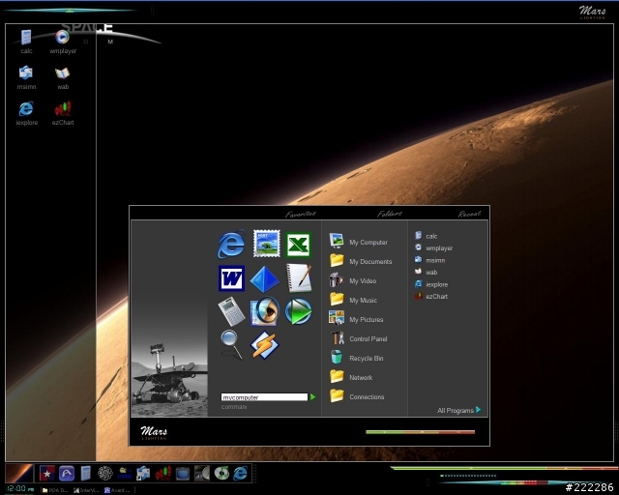Open the postage stamp mail icon
This screenshot has width=619, height=495.
tap(267, 244)
